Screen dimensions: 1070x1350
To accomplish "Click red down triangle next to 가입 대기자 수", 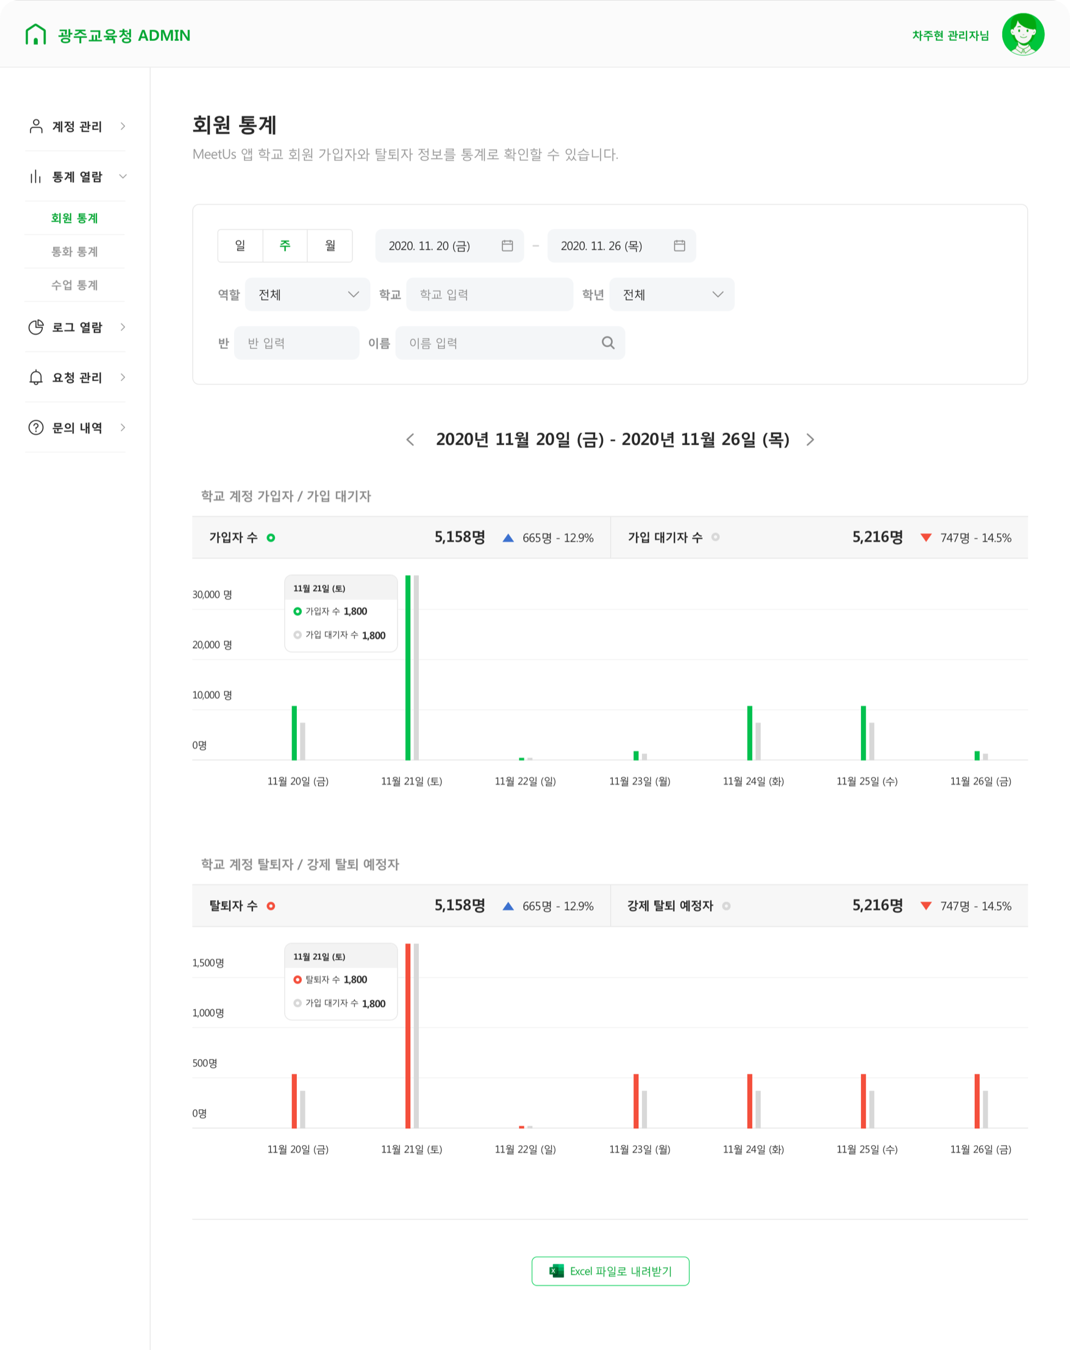I will 926,537.
